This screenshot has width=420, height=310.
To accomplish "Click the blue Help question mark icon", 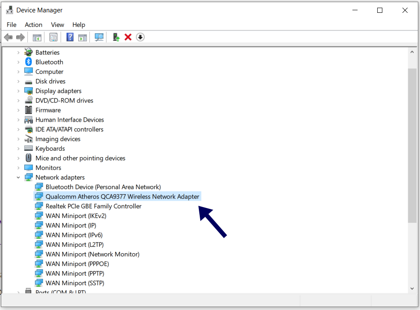I will pos(70,38).
